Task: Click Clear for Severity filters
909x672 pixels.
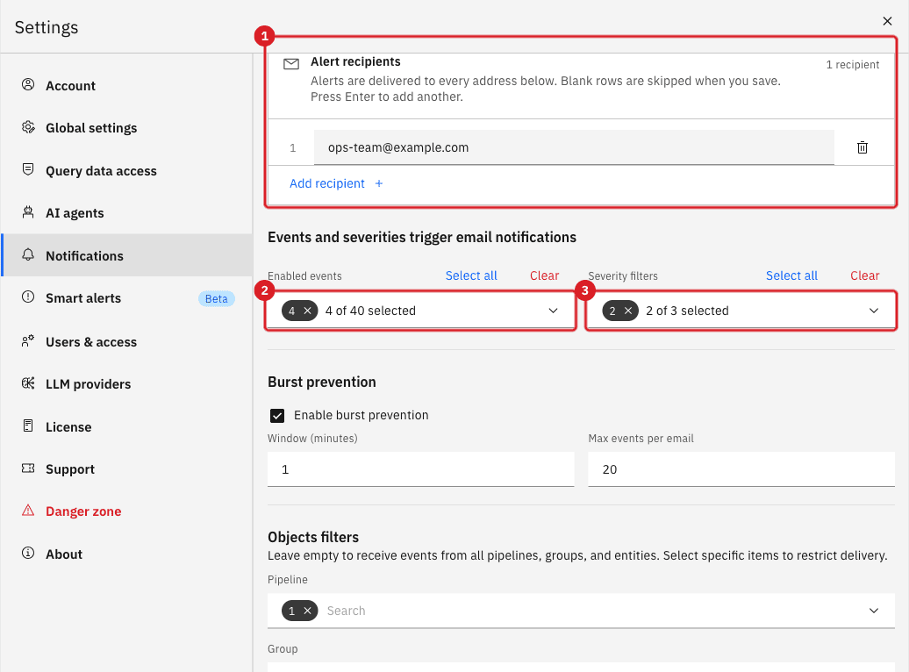Action: (865, 275)
